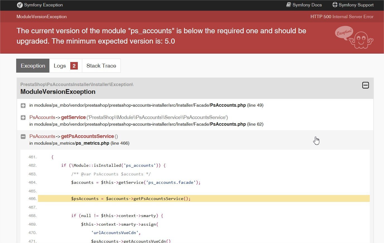This screenshot has height=243, width=384.
Task: Click the HTTP 500 Internal Server Error text
Action: tap(342, 16)
